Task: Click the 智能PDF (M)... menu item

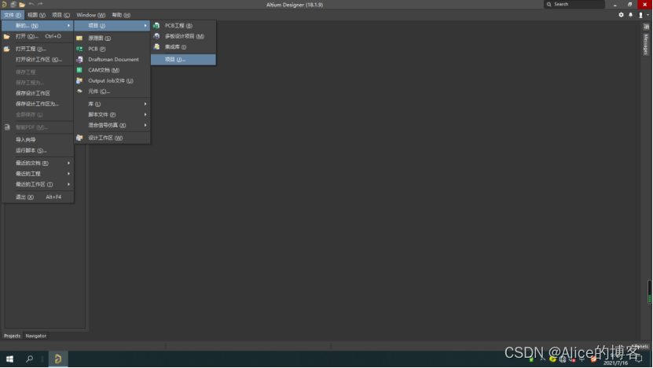Action: 38,127
